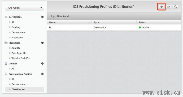Select the fa profile row
The height and width of the screenshot is (97, 183).
[114, 27]
